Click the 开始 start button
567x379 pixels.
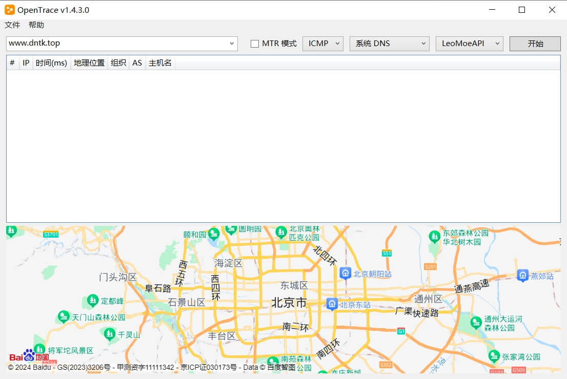(x=535, y=44)
